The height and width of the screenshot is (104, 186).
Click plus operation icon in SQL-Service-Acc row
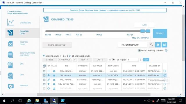point(49,84)
